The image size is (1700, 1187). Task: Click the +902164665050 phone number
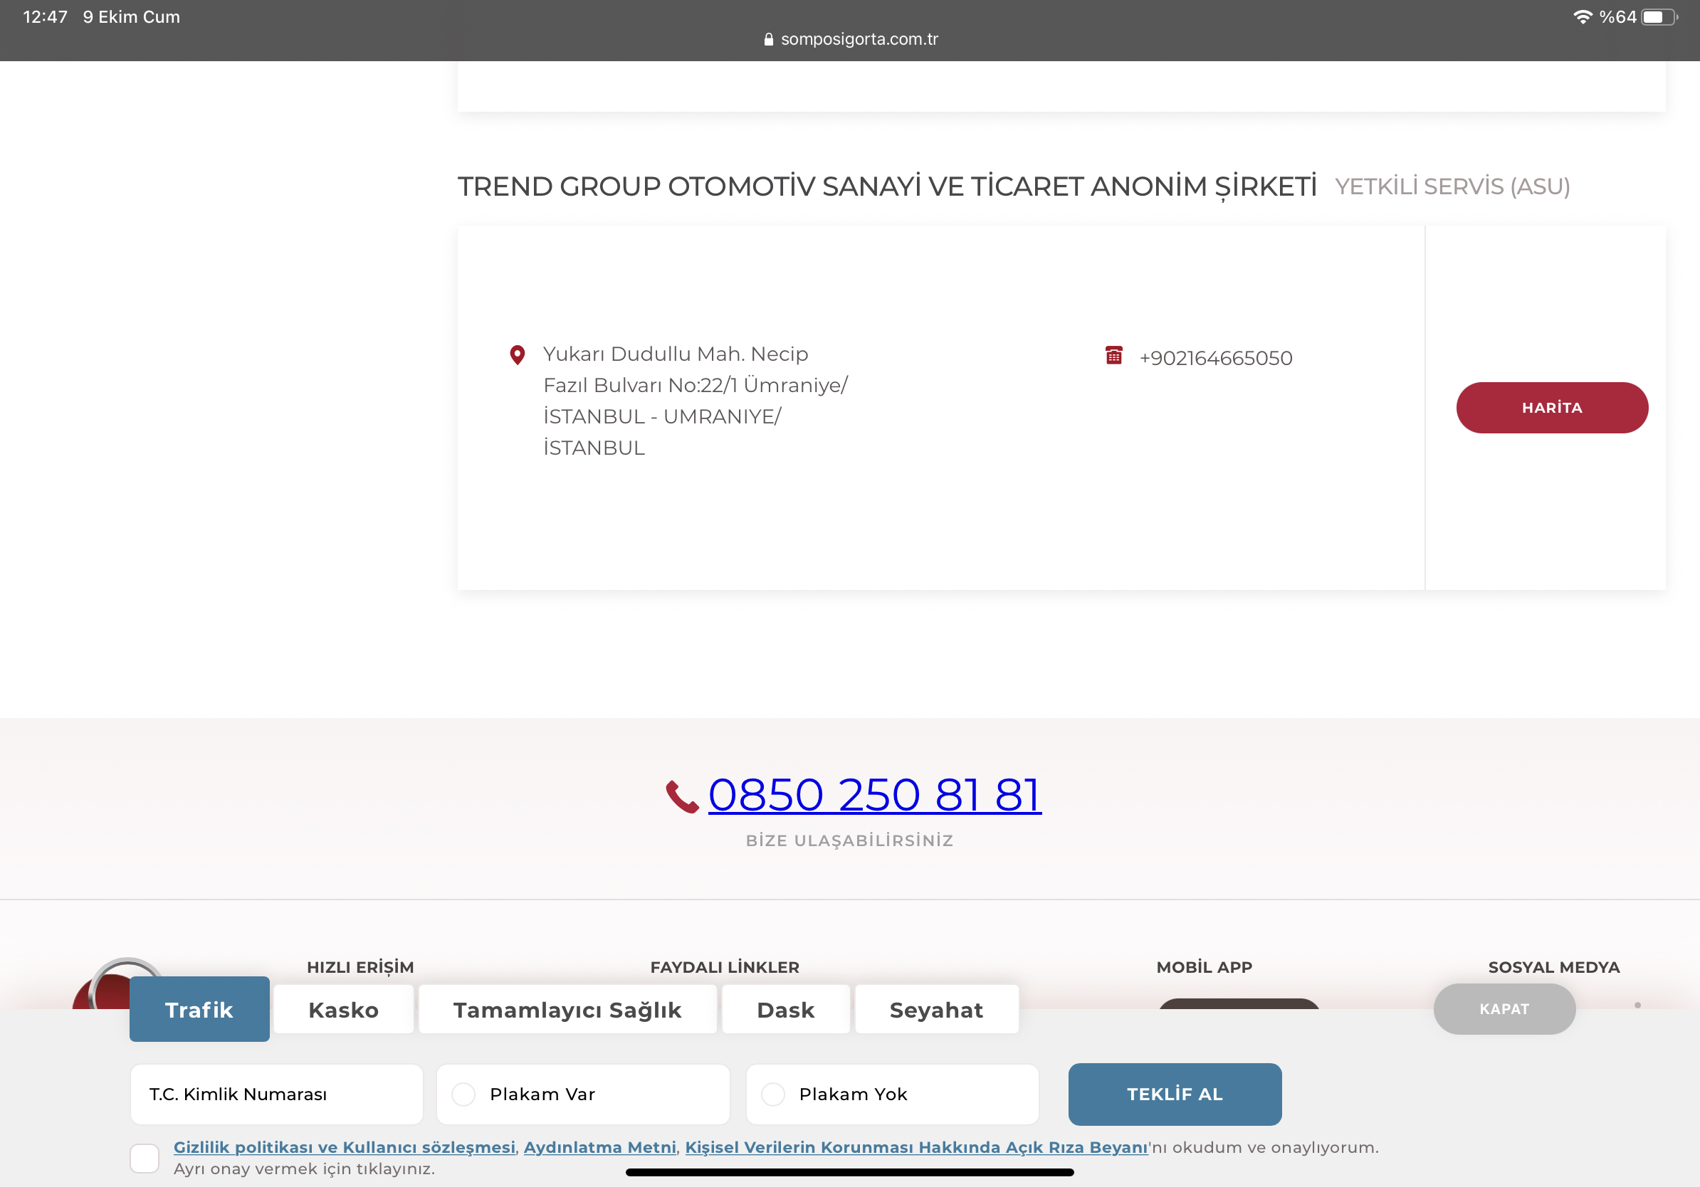tap(1216, 358)
